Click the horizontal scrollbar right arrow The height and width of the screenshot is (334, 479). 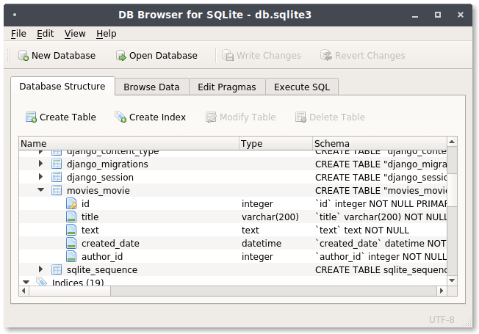click(442, 291)
